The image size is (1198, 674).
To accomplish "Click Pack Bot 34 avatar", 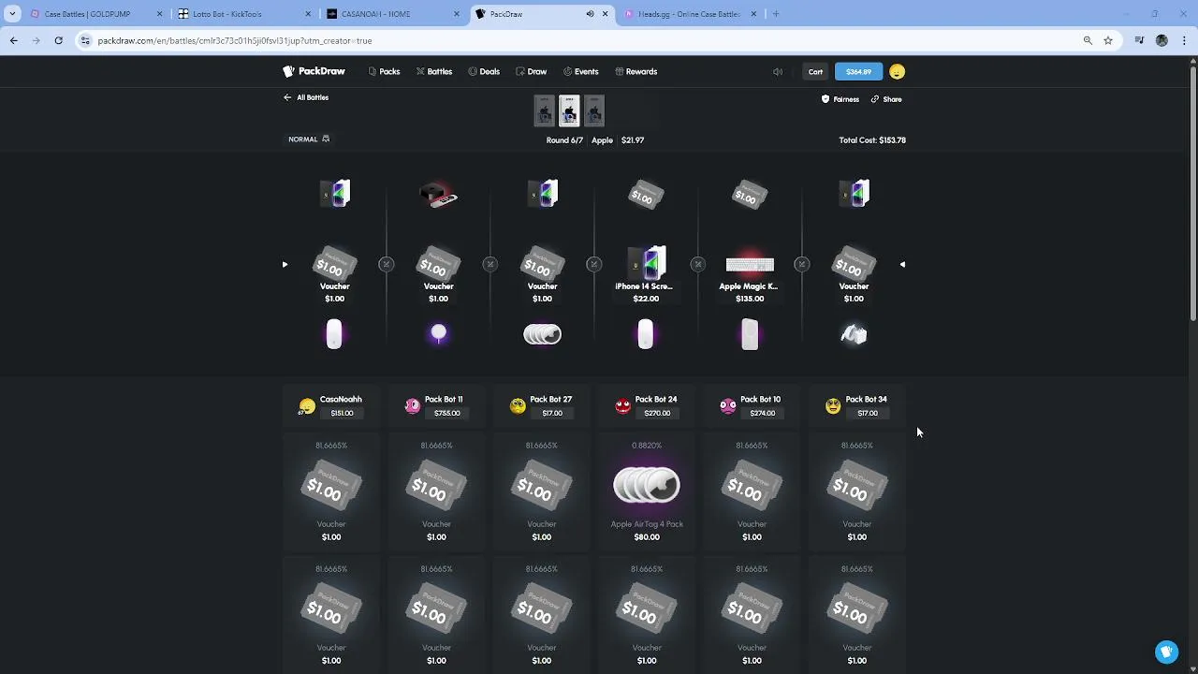I will 833,406.
